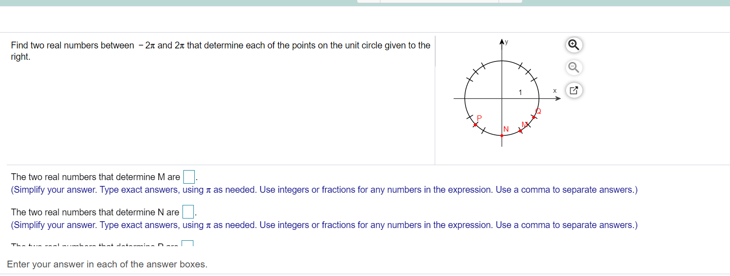Click the Zoom In magnifier icon on the graph

point(573,45)
